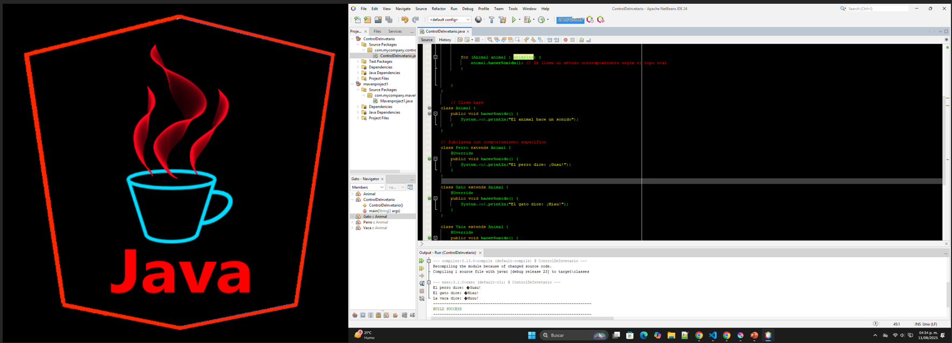Toggle Show Inherited Members in Navigator
This screenshot has width=952, height=343.
point(355,315)
